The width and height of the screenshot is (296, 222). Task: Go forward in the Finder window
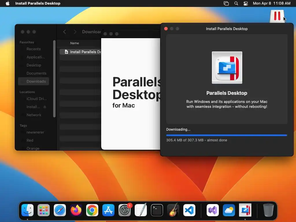[x=75, y=32]
